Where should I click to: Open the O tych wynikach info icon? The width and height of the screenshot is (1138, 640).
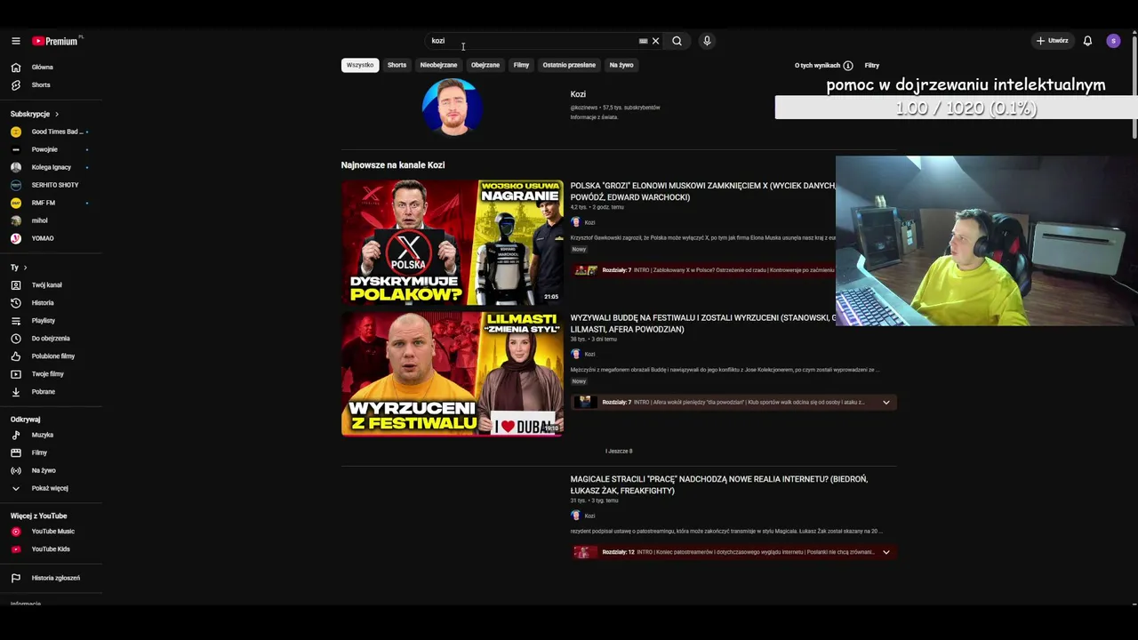[x=848, y=66]
